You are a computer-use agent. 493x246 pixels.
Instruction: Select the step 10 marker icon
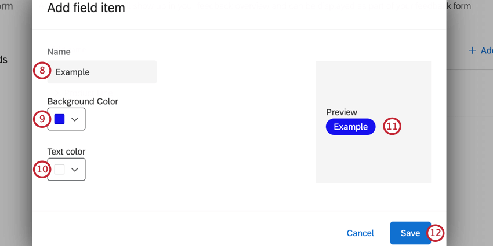click(41, 170)
